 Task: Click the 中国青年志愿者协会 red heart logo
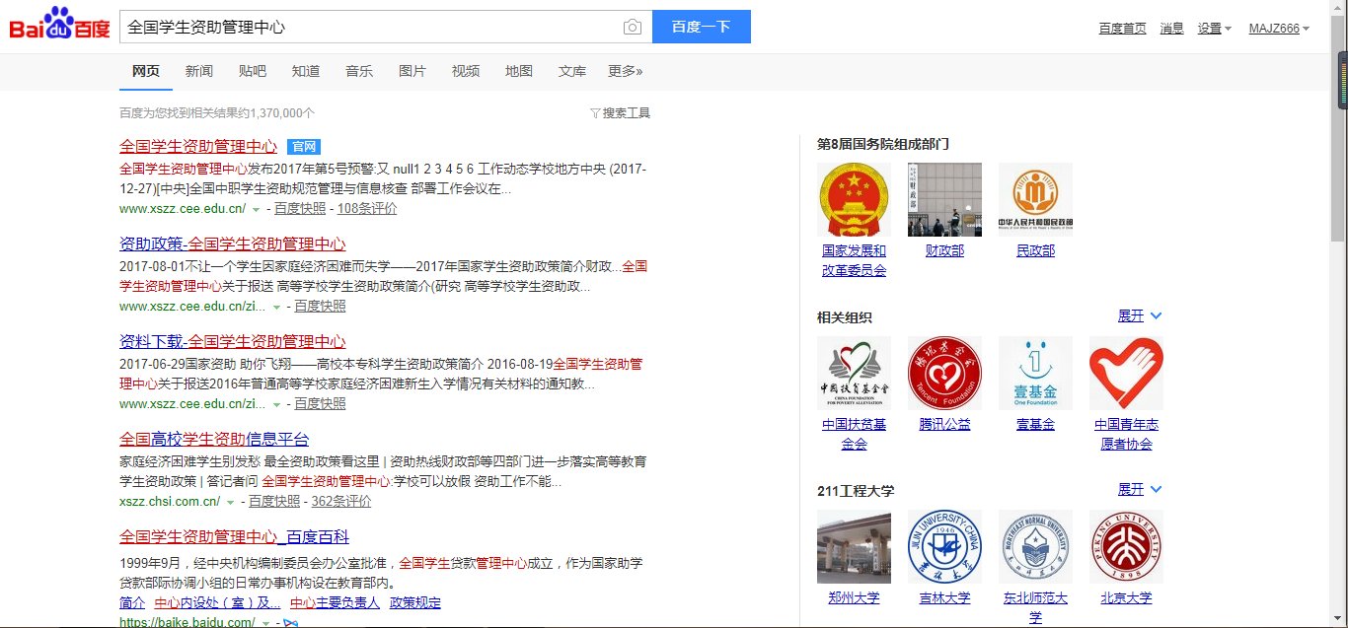point(1125,373)
